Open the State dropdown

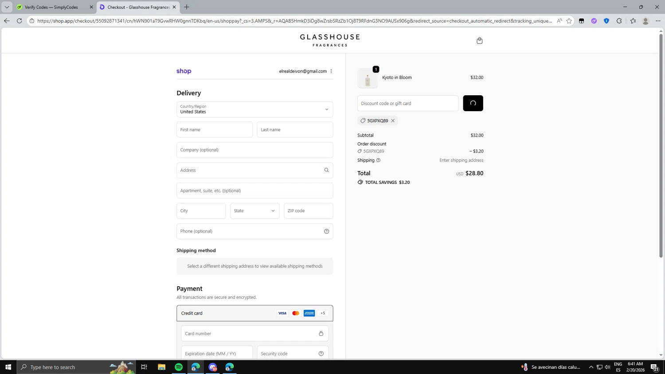[x=255, y=211]
